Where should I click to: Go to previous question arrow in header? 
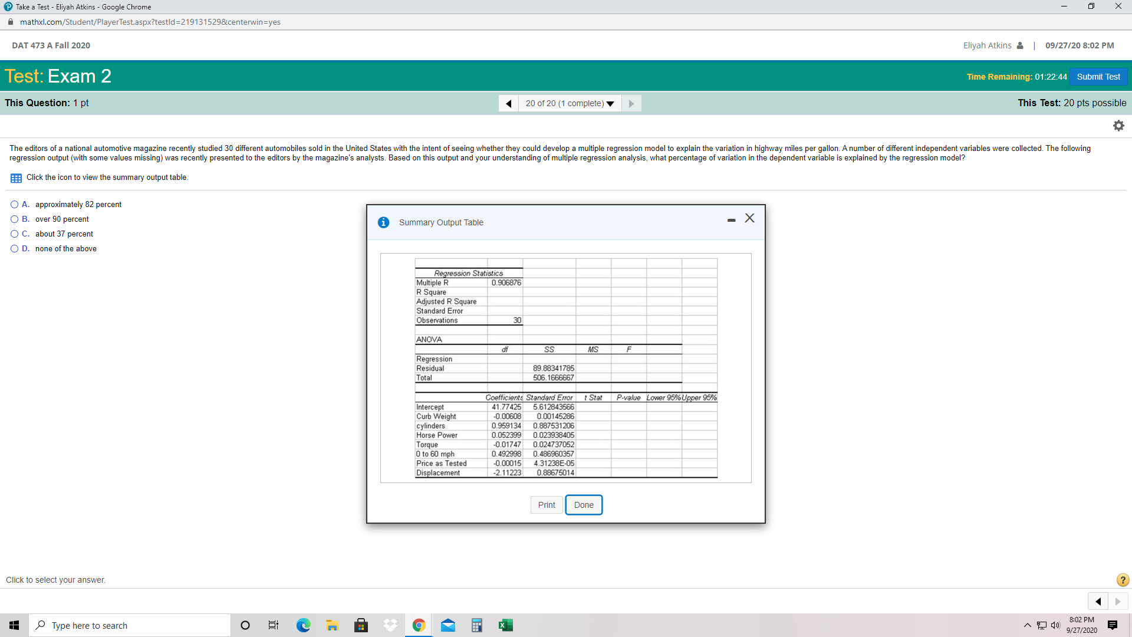[x=508, y=103]
